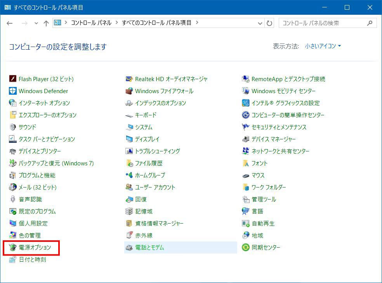Click the ユーザー アカウント people icon
This screenshot has height=283, width=382.
(x=129, y=187)
